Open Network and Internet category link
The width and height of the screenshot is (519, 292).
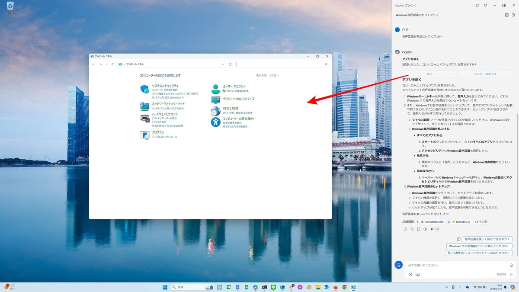pyautogui.click(x=168, y=104)
